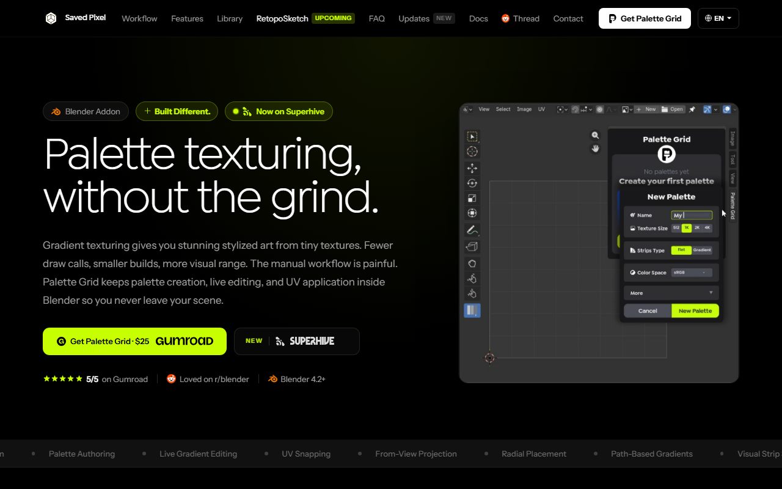Viewport: 782px width, 489px height.
Task: Click the palette Name input field
Action: tap(692, 215)
